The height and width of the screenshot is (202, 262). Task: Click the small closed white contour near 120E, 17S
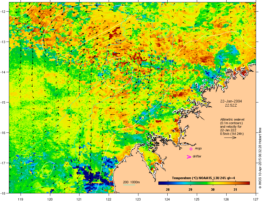tap(48, 168)
